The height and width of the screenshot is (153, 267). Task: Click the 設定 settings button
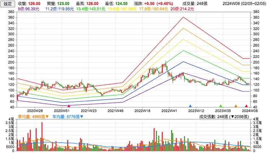pyautogui.click(x=8, y=4)
